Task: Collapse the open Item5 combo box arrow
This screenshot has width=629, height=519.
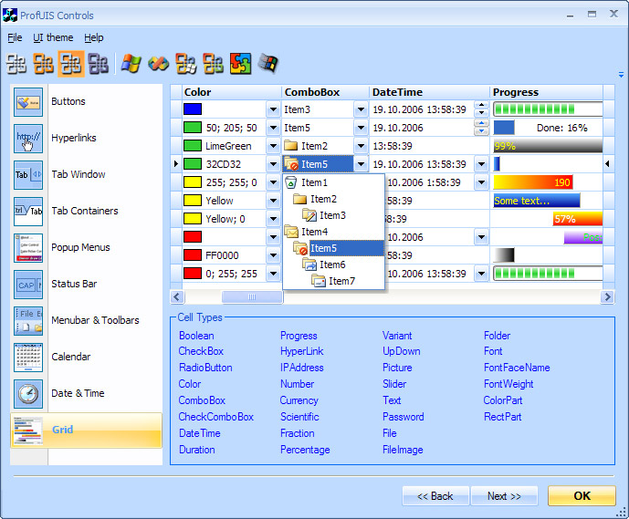Action: click(x=361, y=164)
